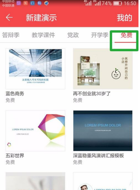Open the 深蓝稳重风演讲汇报模板 thumbnail

103,131
